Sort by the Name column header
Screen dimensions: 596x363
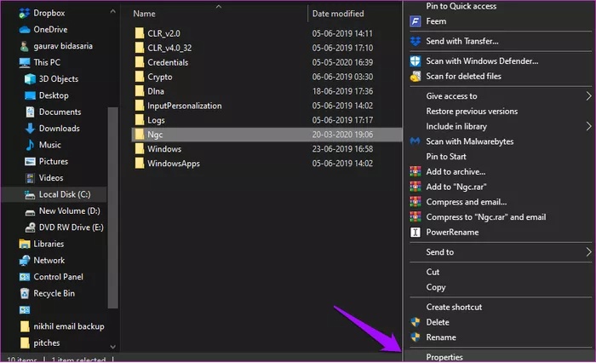145,14
